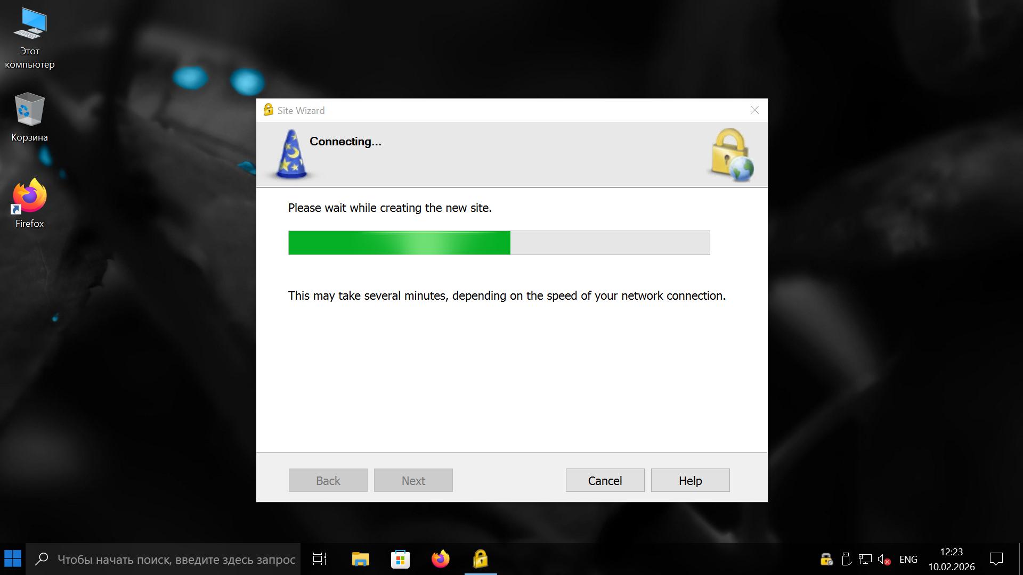The image size is (1023, 575).
Task: Switch the ENG input language indicator
Action: click(x=908, y=559)
